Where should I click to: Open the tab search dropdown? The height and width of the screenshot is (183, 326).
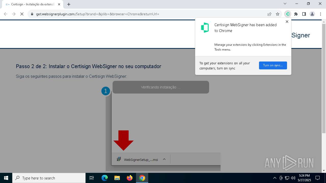pos(285,4)
